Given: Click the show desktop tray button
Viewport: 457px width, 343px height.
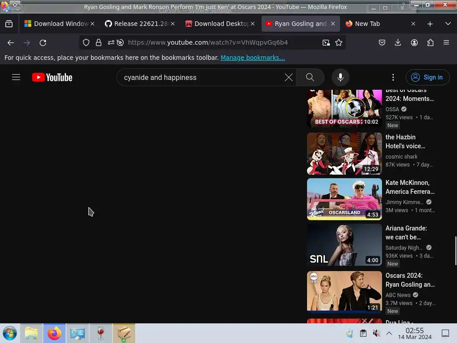Looking at the screenshot, I should 445,333.
